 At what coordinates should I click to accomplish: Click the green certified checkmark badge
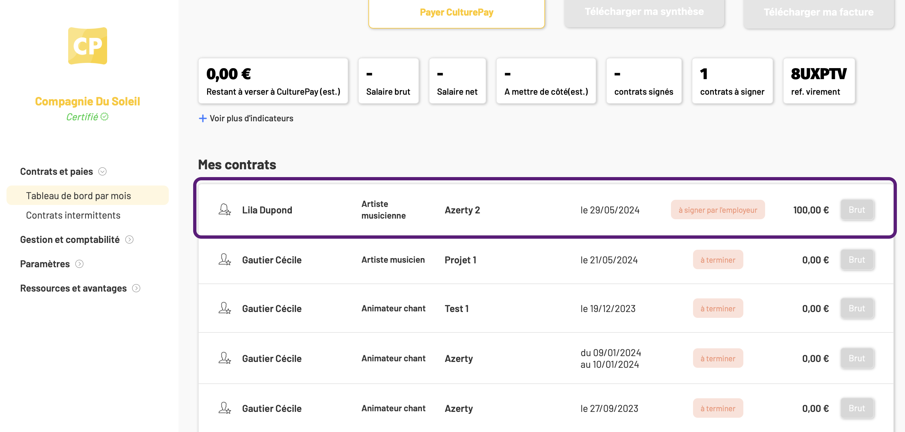[x=104, y=116]
